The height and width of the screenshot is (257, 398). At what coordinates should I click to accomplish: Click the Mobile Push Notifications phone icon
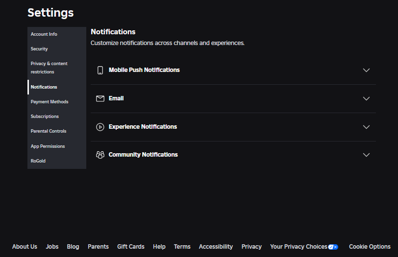(100, 70)
